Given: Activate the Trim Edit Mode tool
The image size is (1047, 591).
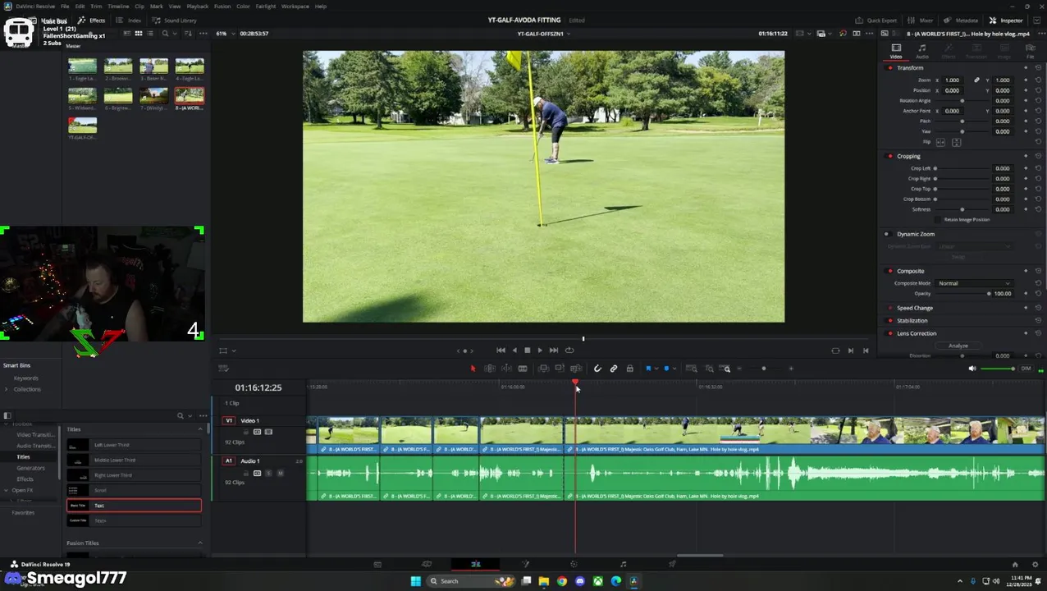Looking at the screenshot, I should [489, 369].
